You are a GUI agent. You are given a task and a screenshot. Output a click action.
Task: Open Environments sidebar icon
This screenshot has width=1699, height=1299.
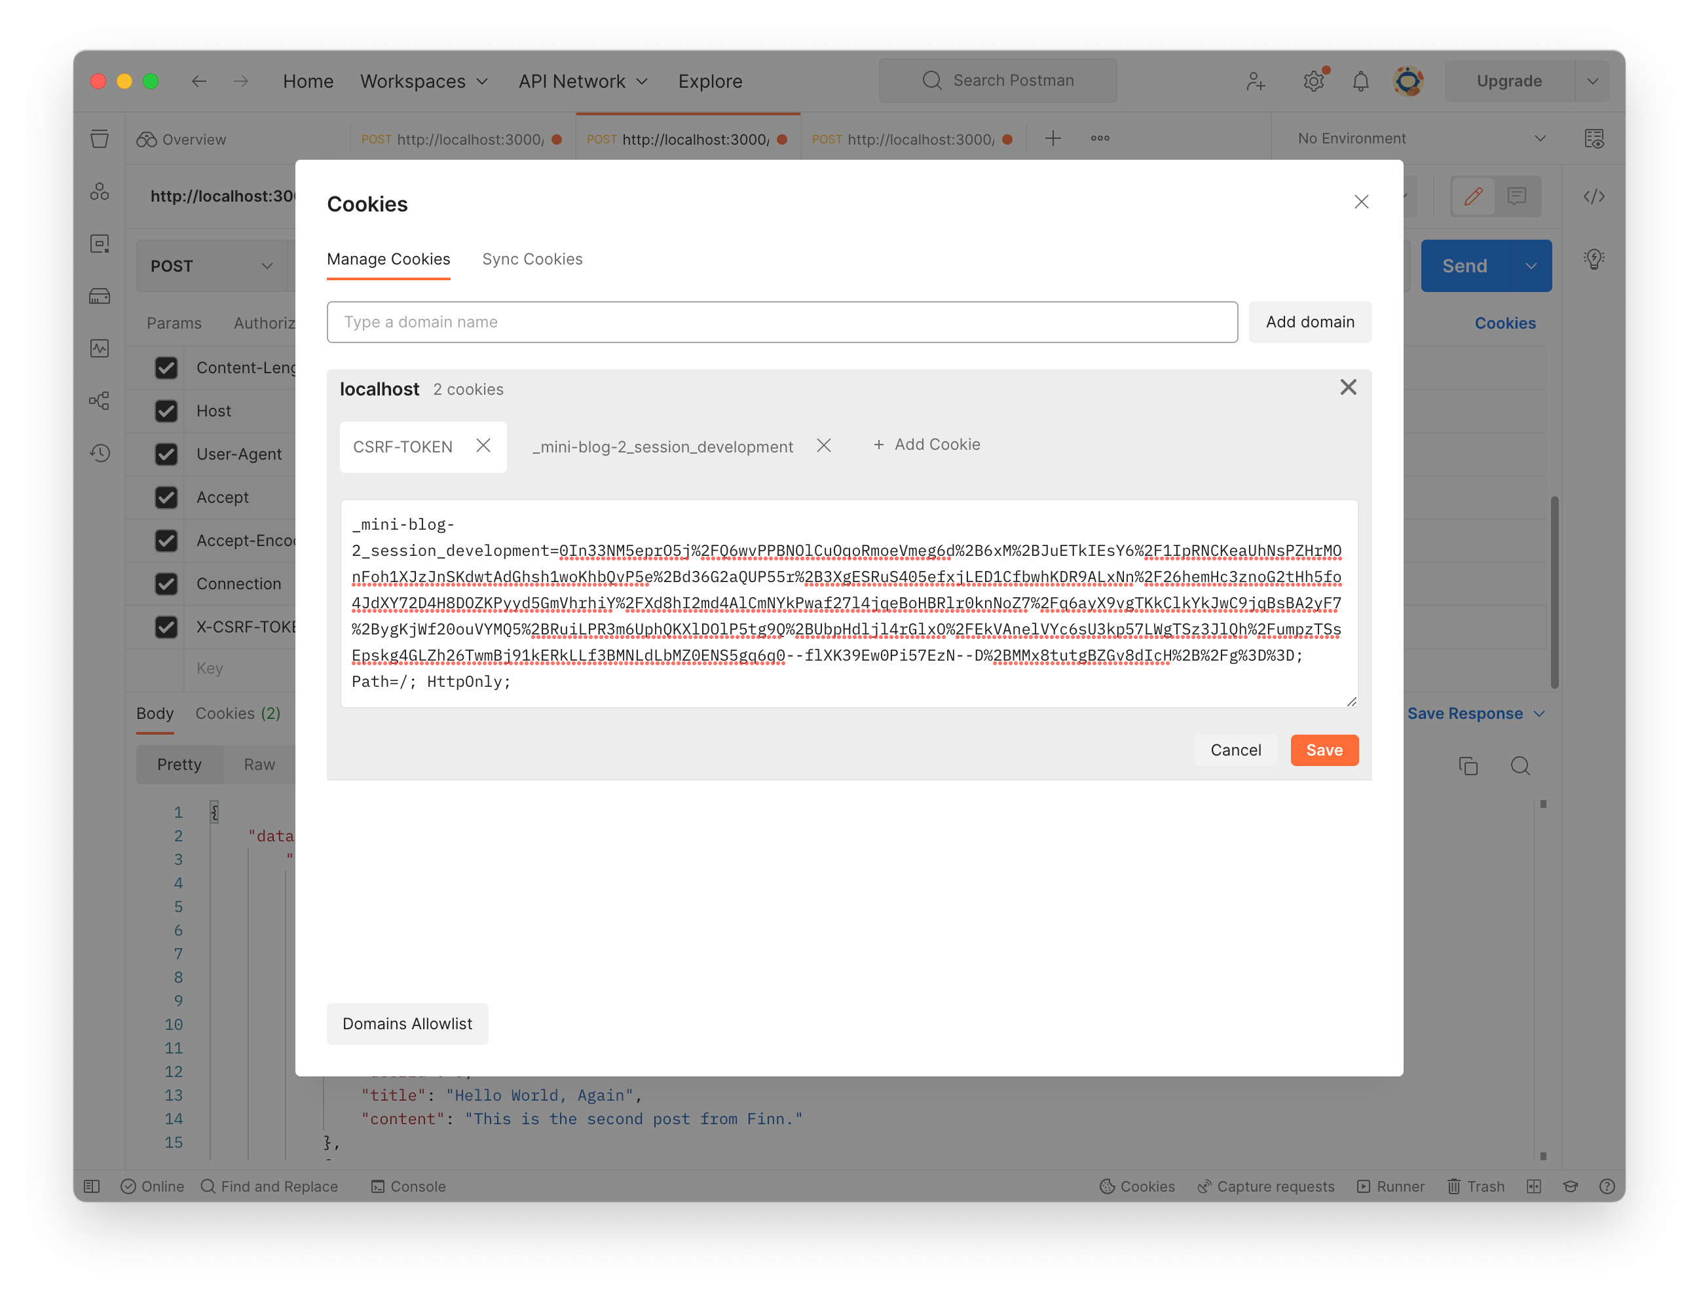[x=100, y=244]
